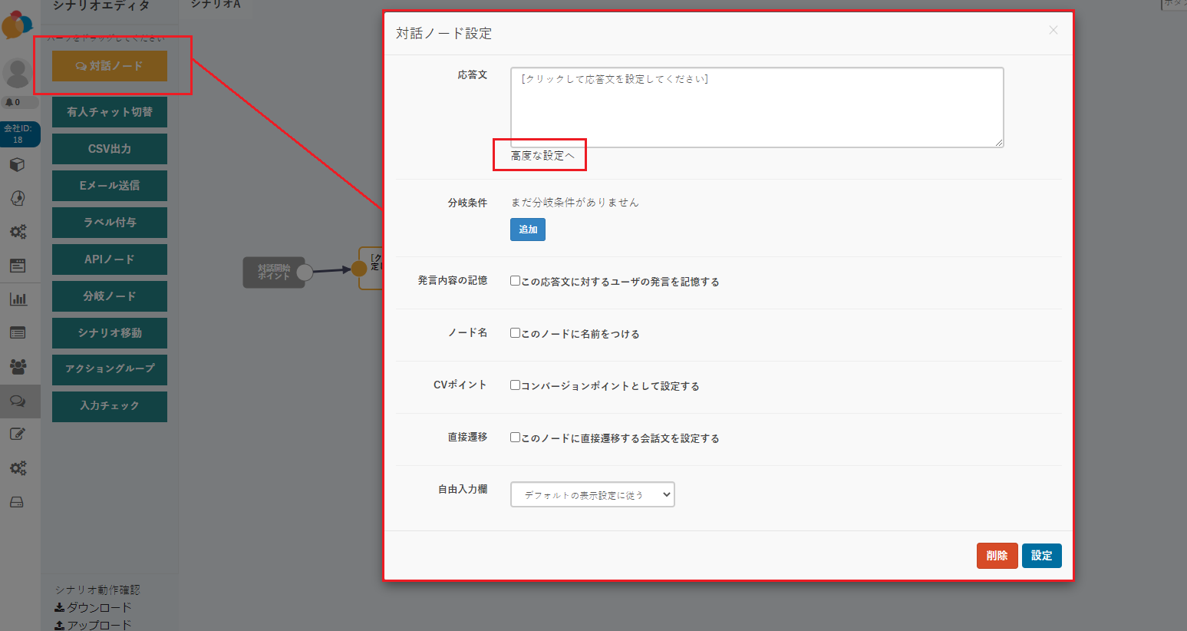1187x631 pixels.
Task: Click the edit pencil sidebar icon
Action: point(18,434)
